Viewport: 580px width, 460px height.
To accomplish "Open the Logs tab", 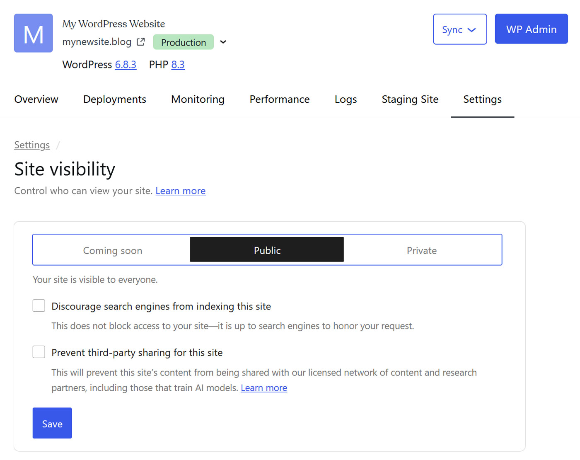I will coord(346,99).
